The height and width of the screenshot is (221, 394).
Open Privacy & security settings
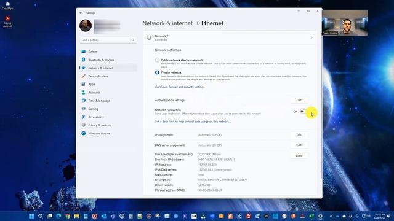coord(108,125)
